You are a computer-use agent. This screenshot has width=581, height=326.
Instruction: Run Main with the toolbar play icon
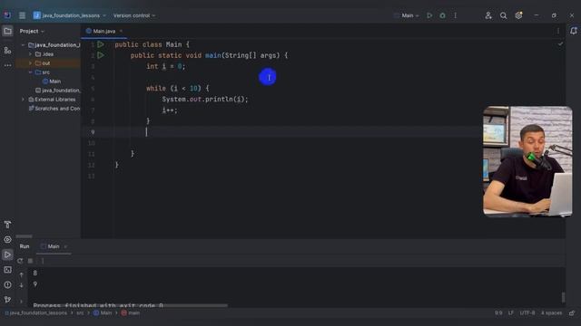click(x=429, y=15)
